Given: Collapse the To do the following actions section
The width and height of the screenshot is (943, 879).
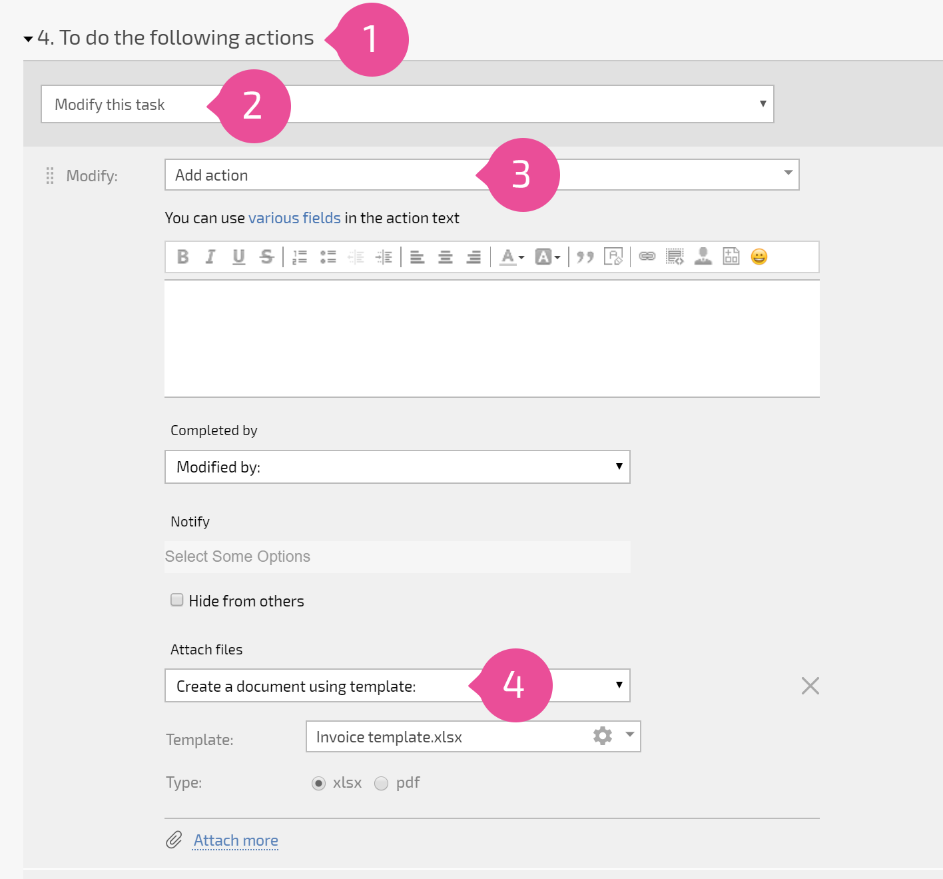Looking at the screenshot, I should [28, 39].
